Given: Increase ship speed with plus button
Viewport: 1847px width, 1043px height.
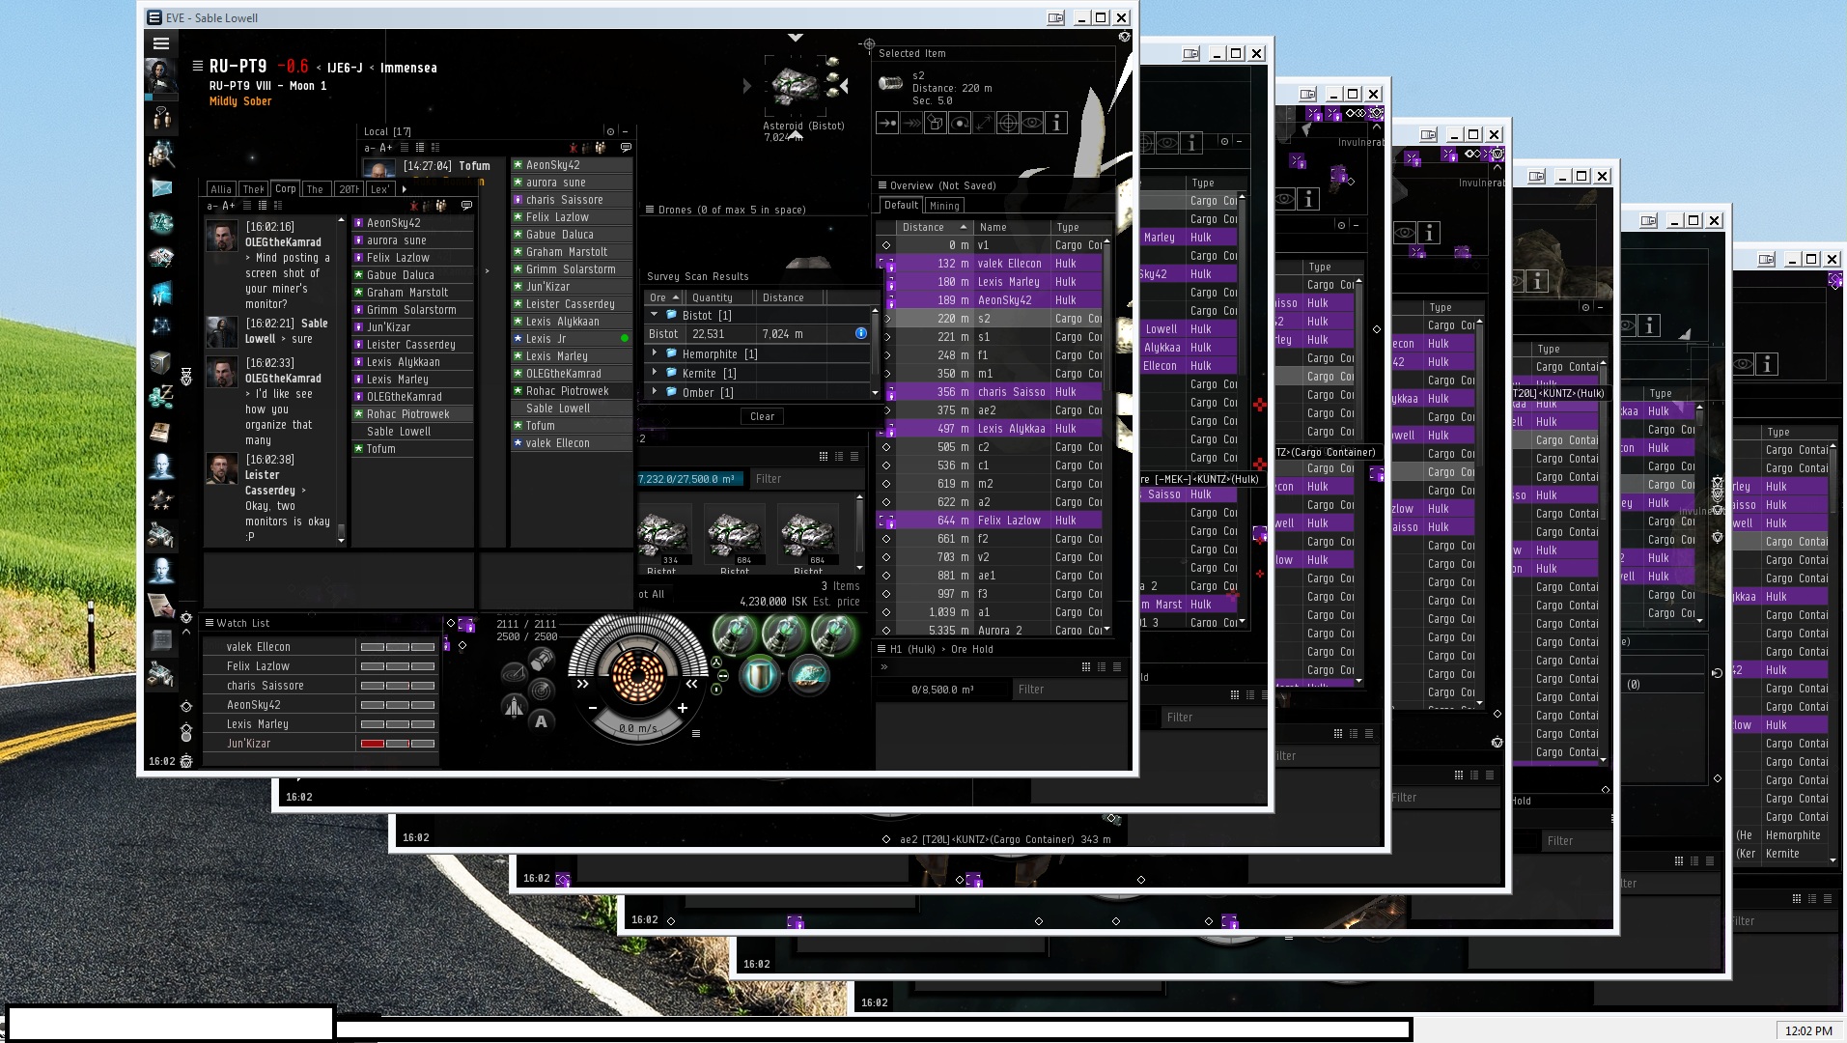Looking at the screenshot, I should [x=683, y=708].
